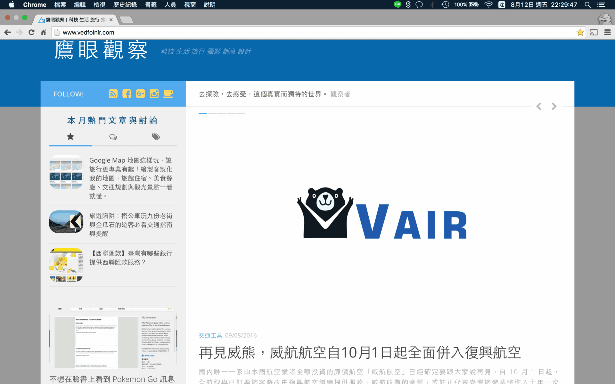Image resolution: width=615 pixels, height=384 pixels.
Task: Click the Wi-Fi status icon
Action: pos(488,5)
